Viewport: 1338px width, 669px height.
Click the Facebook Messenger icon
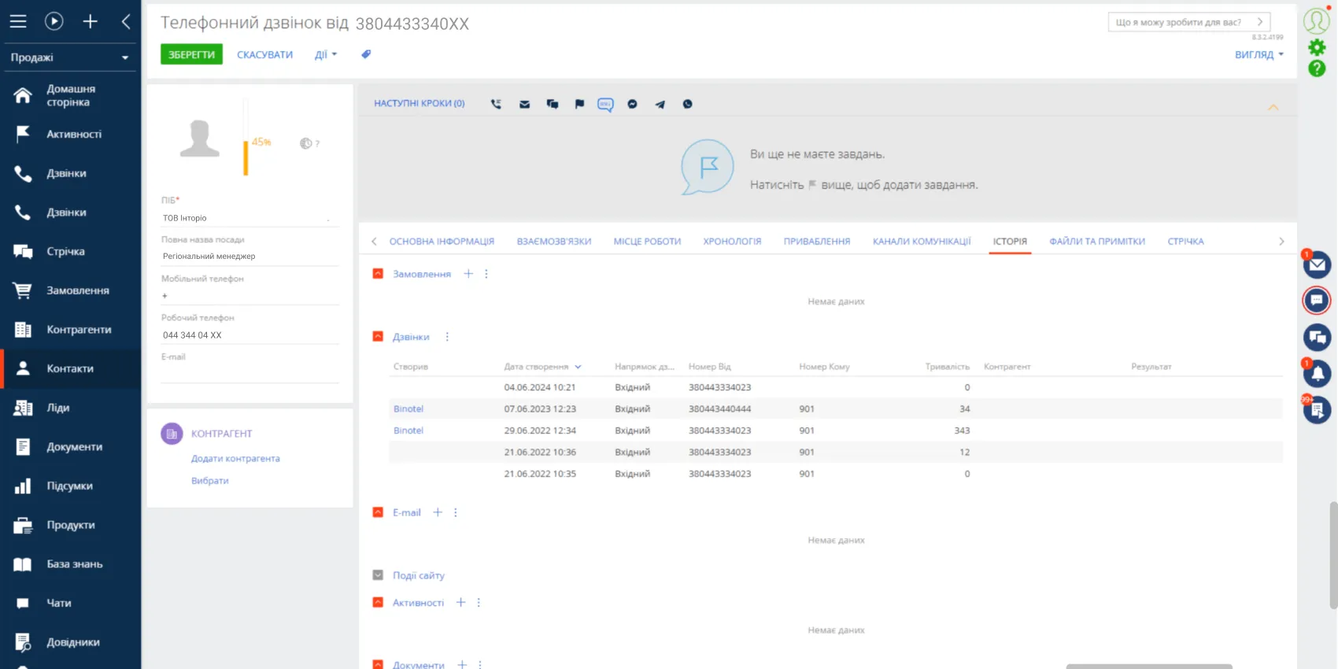pos(632,104)
